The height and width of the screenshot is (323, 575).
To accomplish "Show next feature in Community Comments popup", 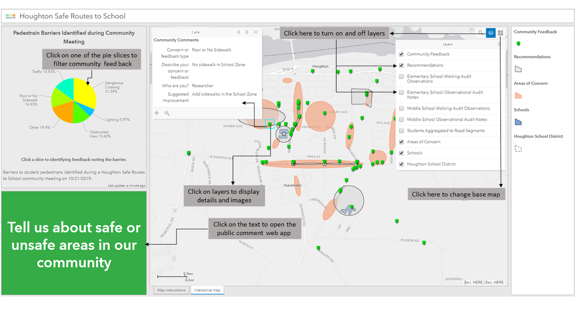I will [x=247, y=32].
